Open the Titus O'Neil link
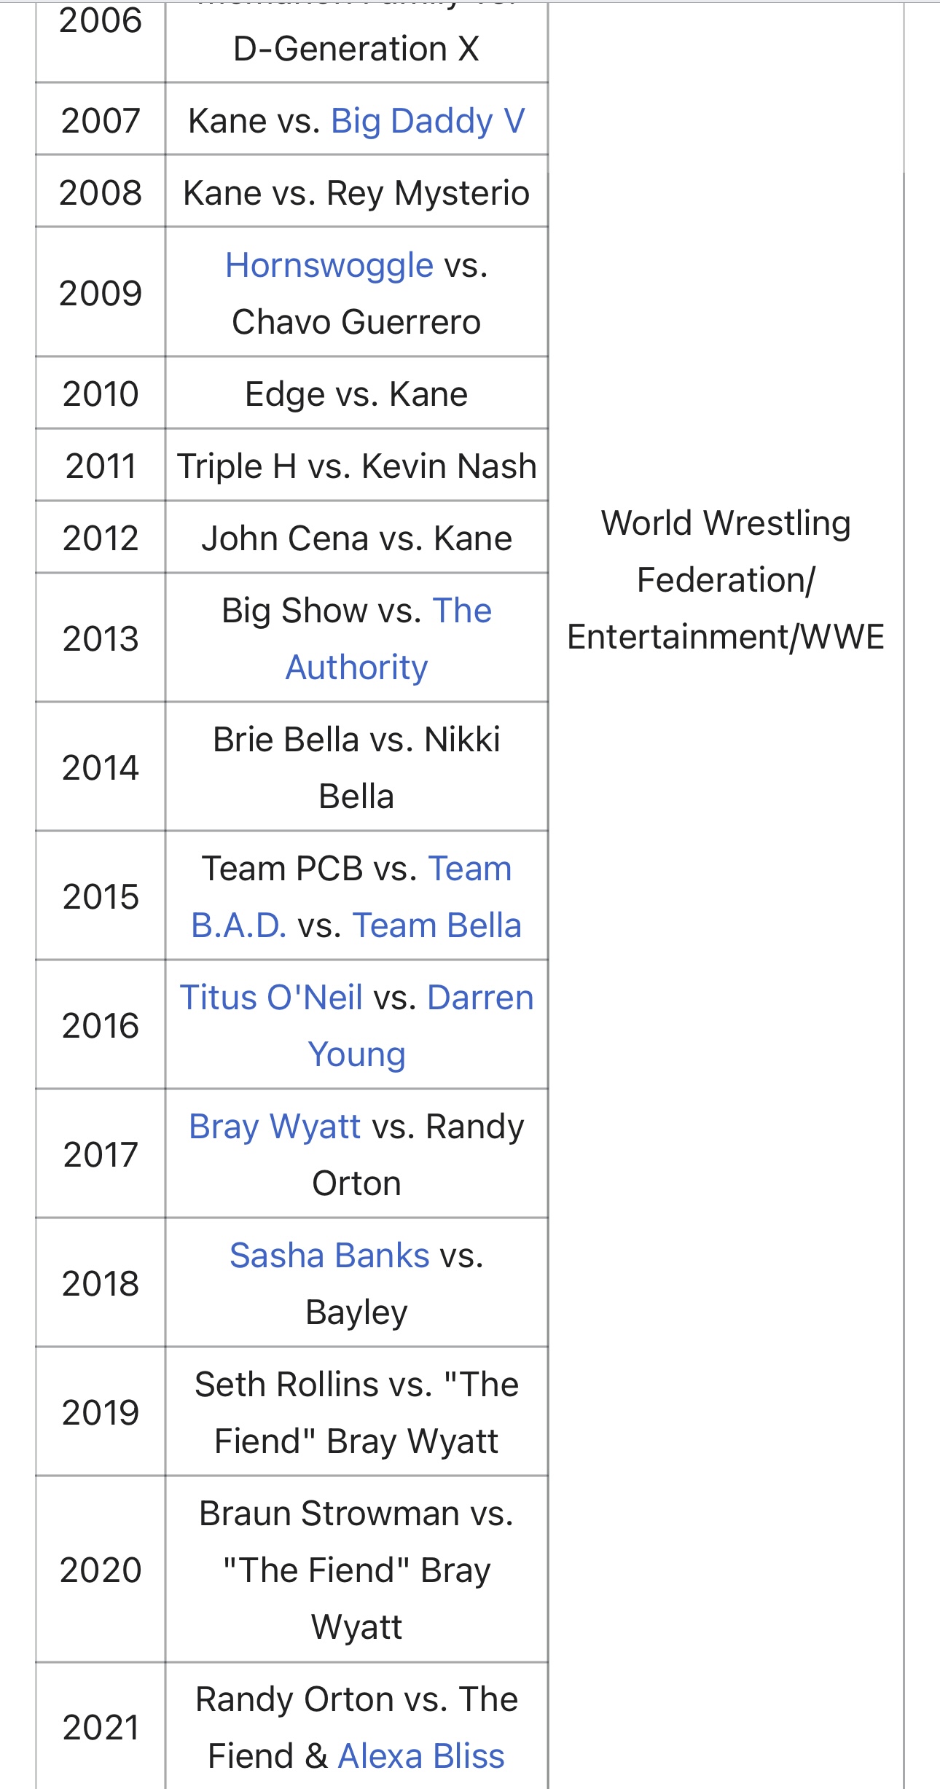The width and height of the screenshot is (940, 1789). click(x=271, y=998)
